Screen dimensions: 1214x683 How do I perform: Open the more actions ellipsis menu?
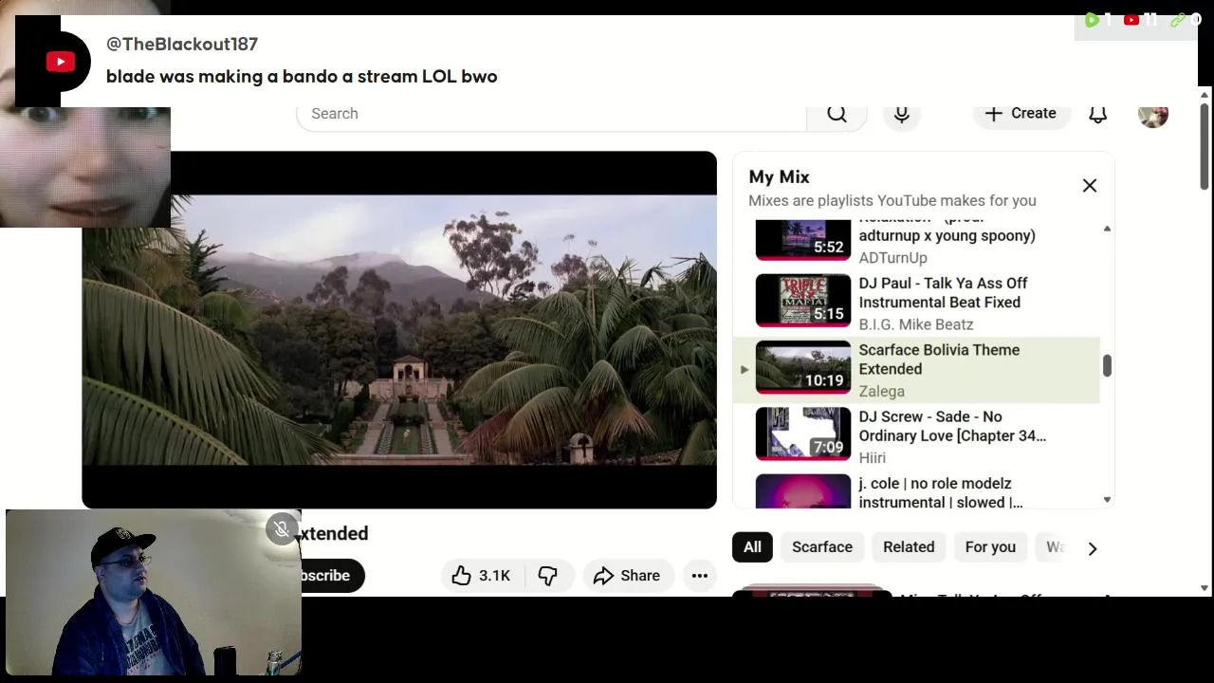tap(700, 576)
